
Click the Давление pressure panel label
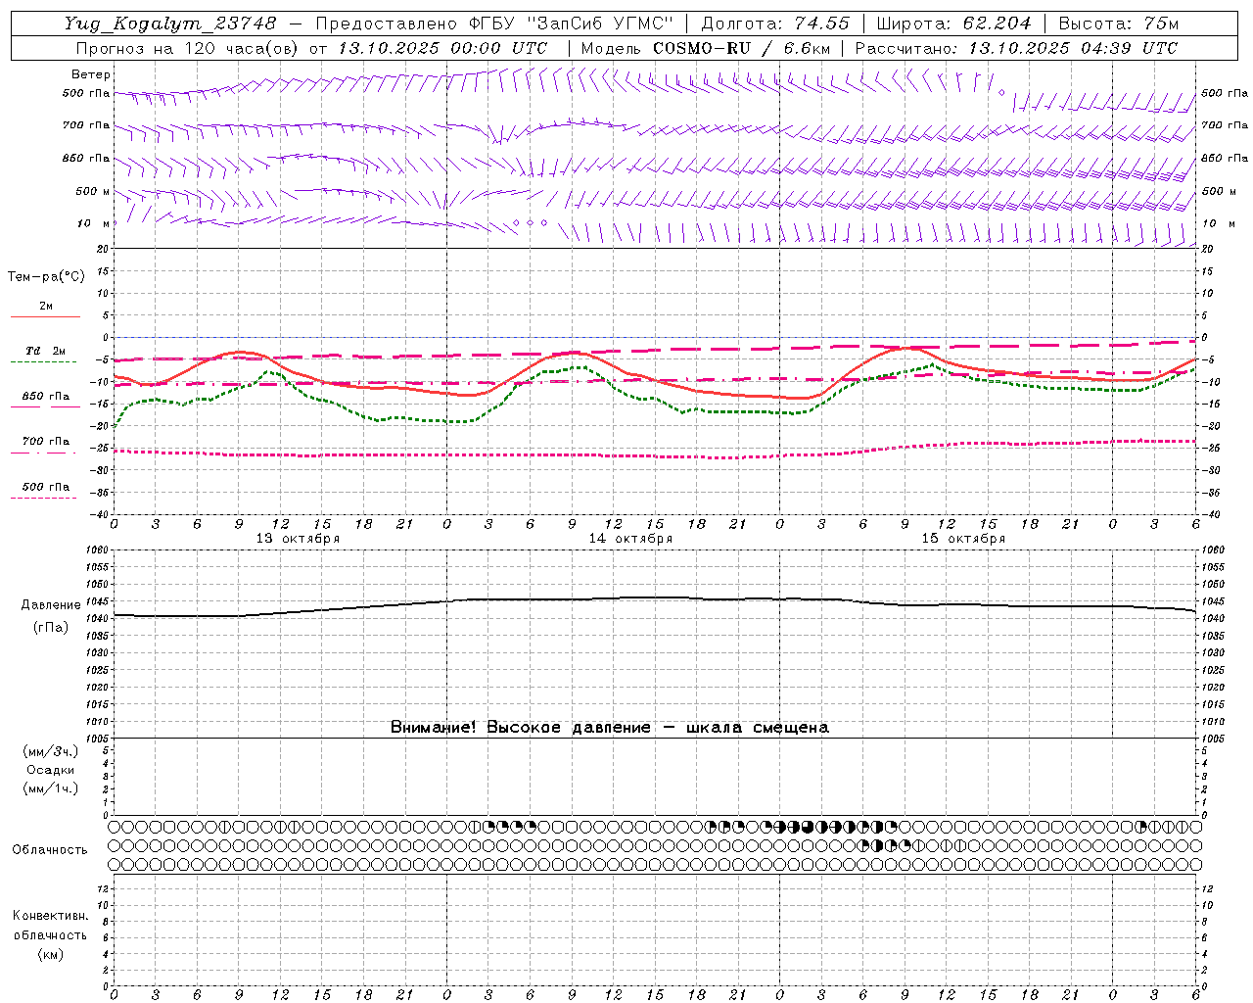51,605
